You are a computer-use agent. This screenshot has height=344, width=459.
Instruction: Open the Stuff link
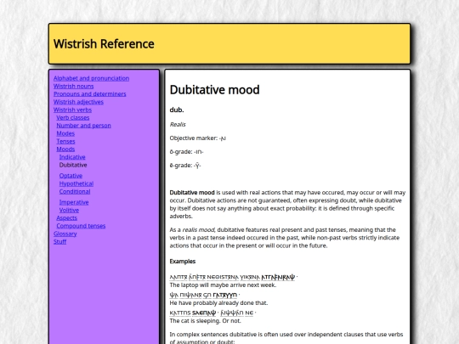(60, 241)
